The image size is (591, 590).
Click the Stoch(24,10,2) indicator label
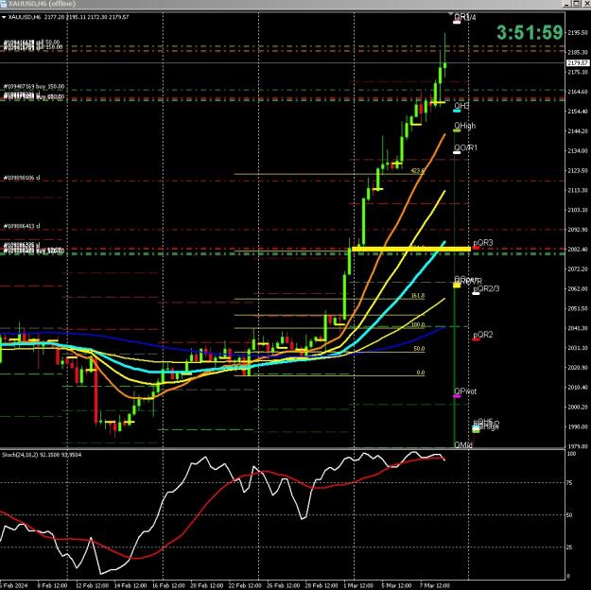tap(42, 455)
